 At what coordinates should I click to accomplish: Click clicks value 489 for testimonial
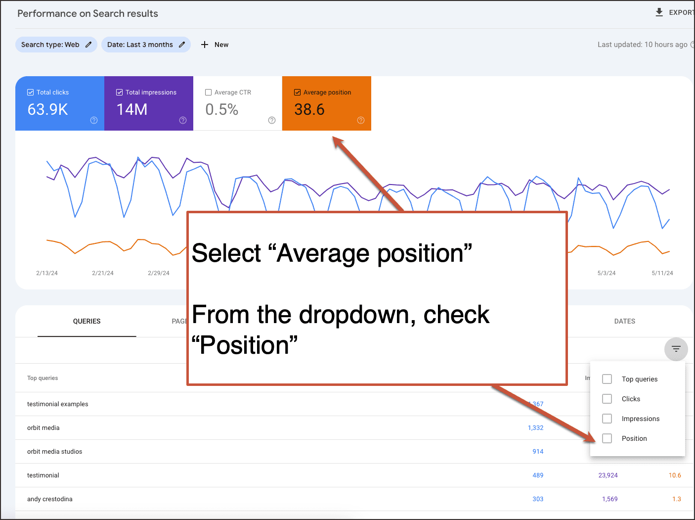[538, 475]
